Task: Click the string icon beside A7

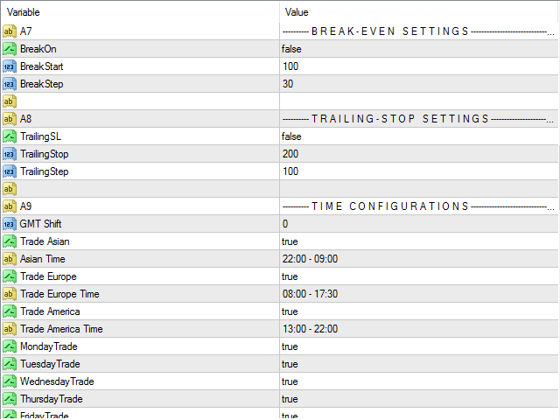Action: click(x=10, y=31)
